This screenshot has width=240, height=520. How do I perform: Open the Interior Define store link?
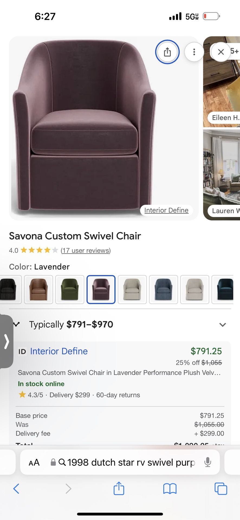(59, 351)
